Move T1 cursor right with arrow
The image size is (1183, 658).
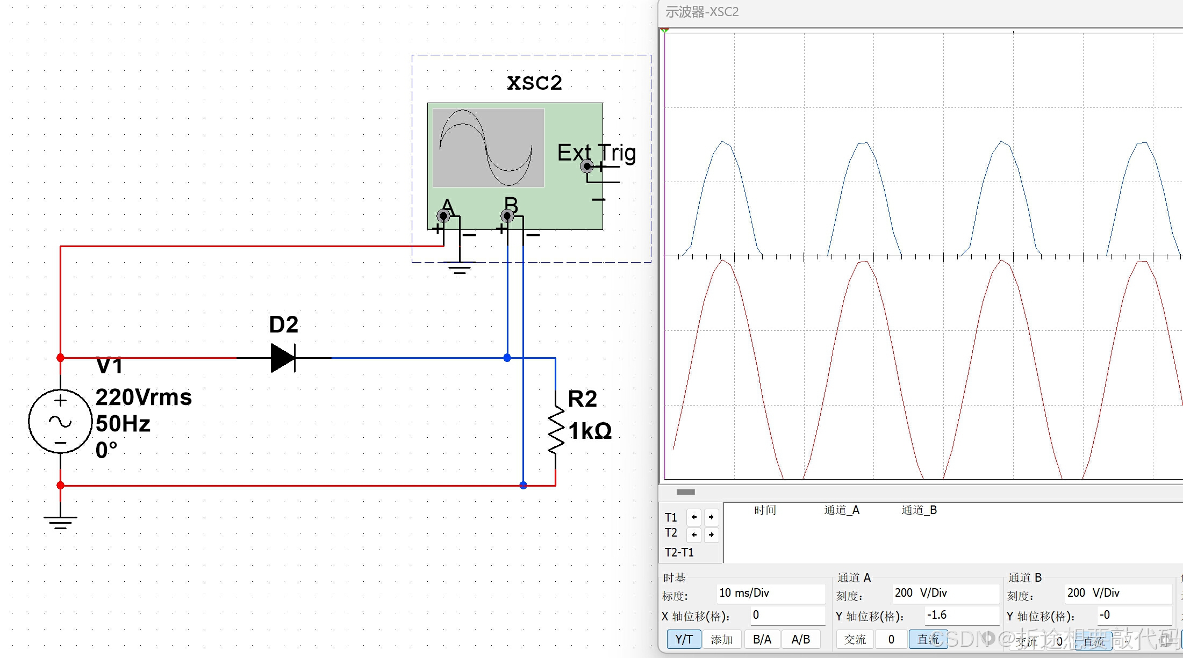coord(711,517)
